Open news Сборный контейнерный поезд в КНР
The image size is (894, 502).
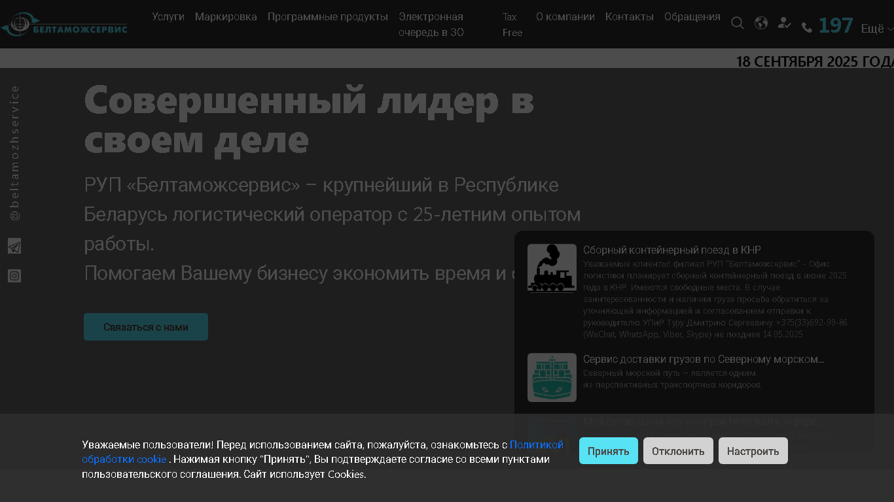[x=672, y=250]
